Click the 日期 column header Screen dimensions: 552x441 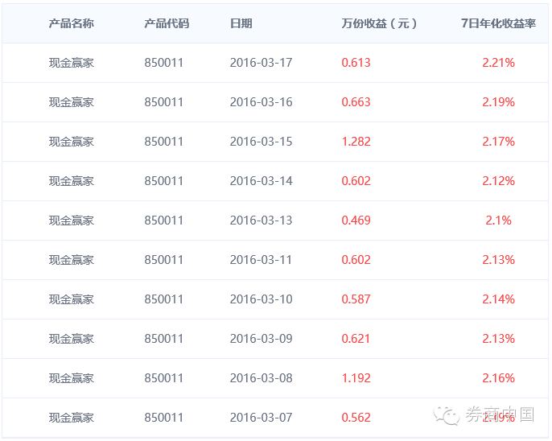[241, 23]
